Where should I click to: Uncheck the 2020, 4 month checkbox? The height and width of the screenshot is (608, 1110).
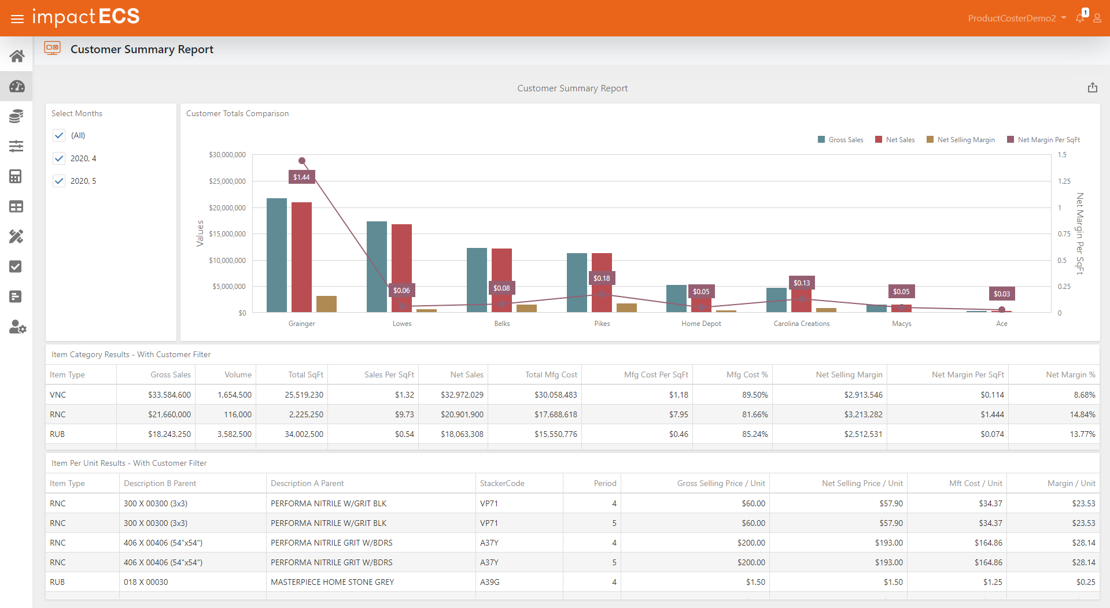(59, 158)
